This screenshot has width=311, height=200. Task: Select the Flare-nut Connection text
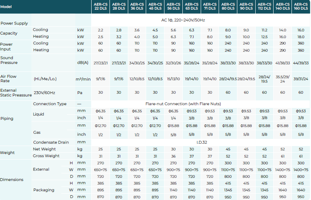pyautogui.click(x=183, y=104)
